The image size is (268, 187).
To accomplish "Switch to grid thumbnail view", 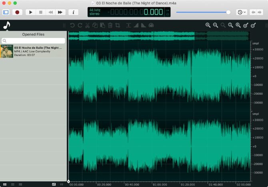I will pyautogui.click(x=20, y=185).
